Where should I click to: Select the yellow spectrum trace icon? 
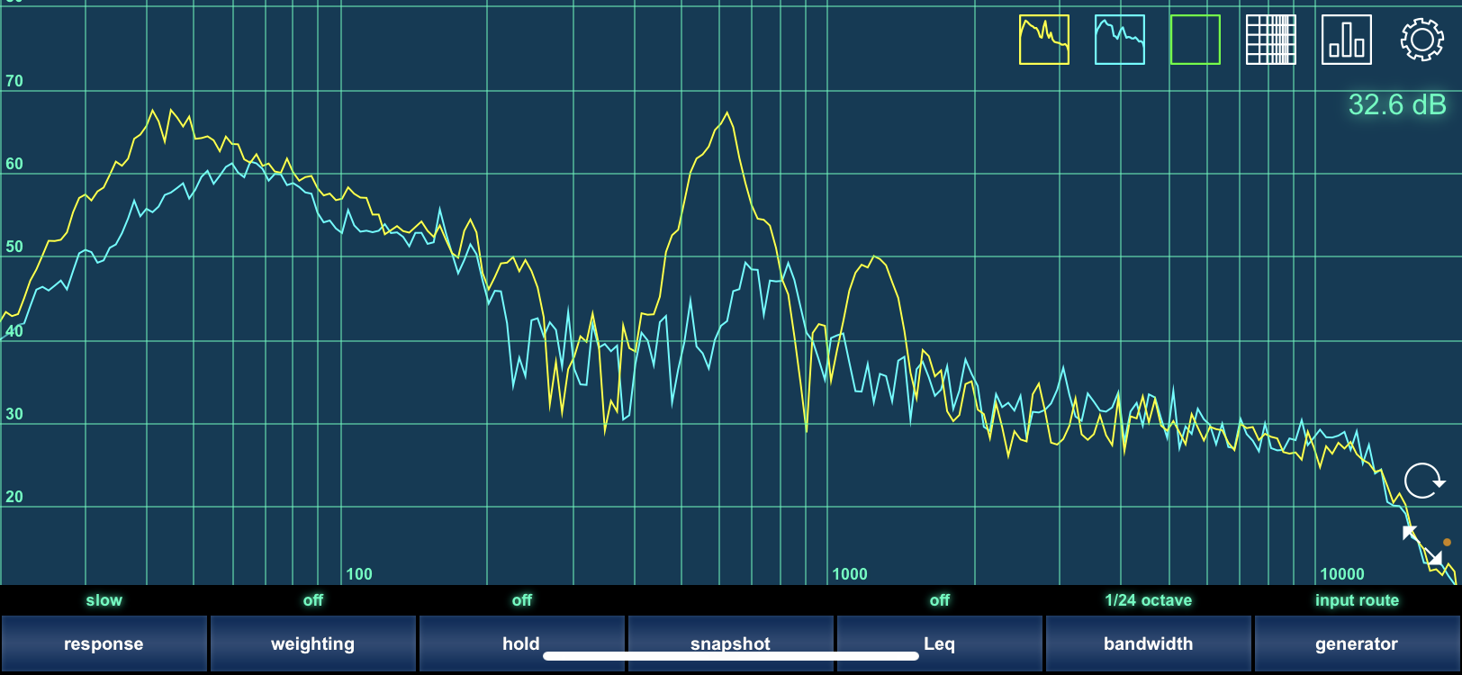pyautogui.click(x=1043, y=40)
